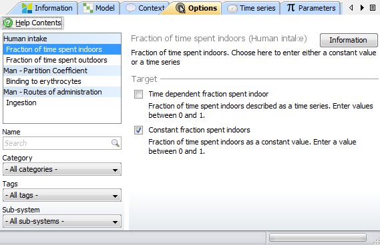Click the Name search field
Viewport: 380px width, 245px height.
(x=57, y=143)
